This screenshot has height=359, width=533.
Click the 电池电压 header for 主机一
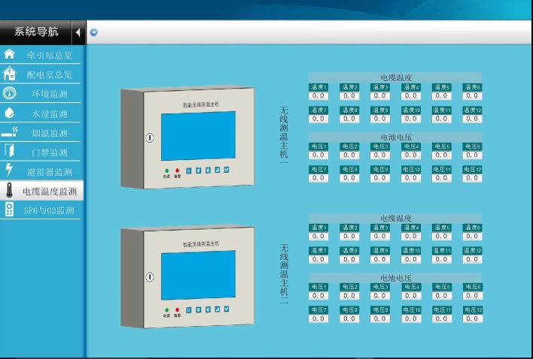[395, 137]
